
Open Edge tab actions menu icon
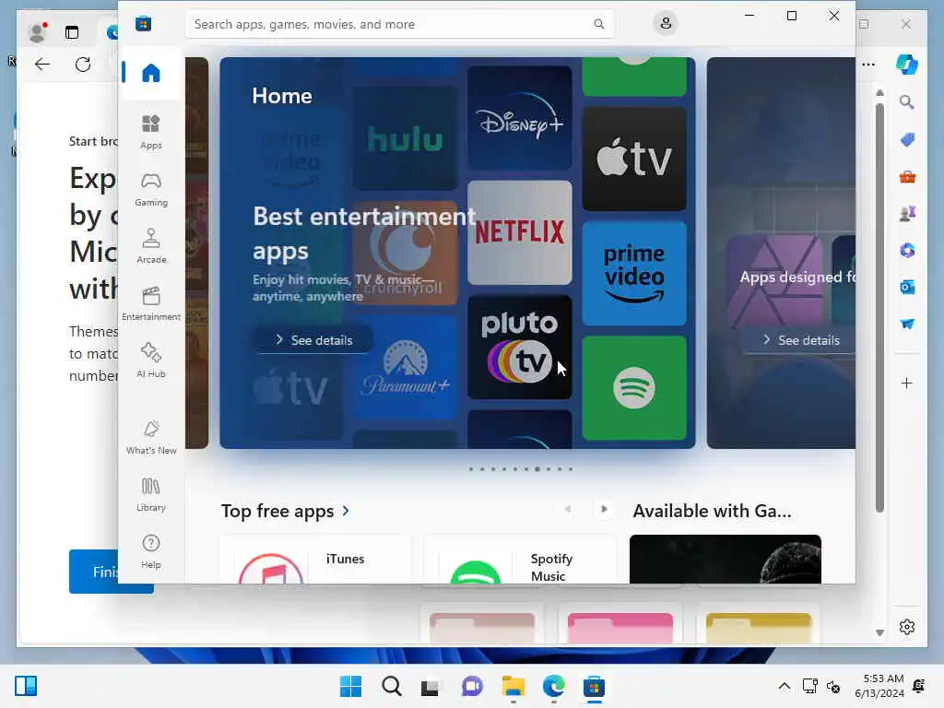(x=72, y=32)
